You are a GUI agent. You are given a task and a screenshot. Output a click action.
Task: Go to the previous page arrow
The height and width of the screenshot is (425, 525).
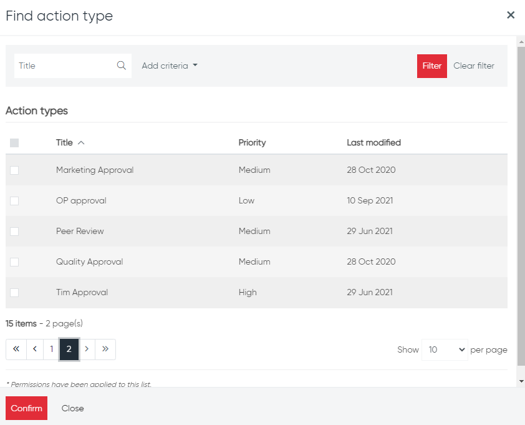[x=35, y=349]
